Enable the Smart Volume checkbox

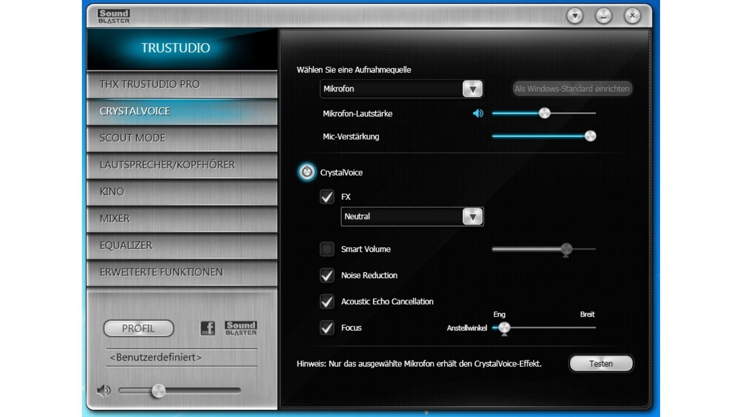tap(327, 249)
